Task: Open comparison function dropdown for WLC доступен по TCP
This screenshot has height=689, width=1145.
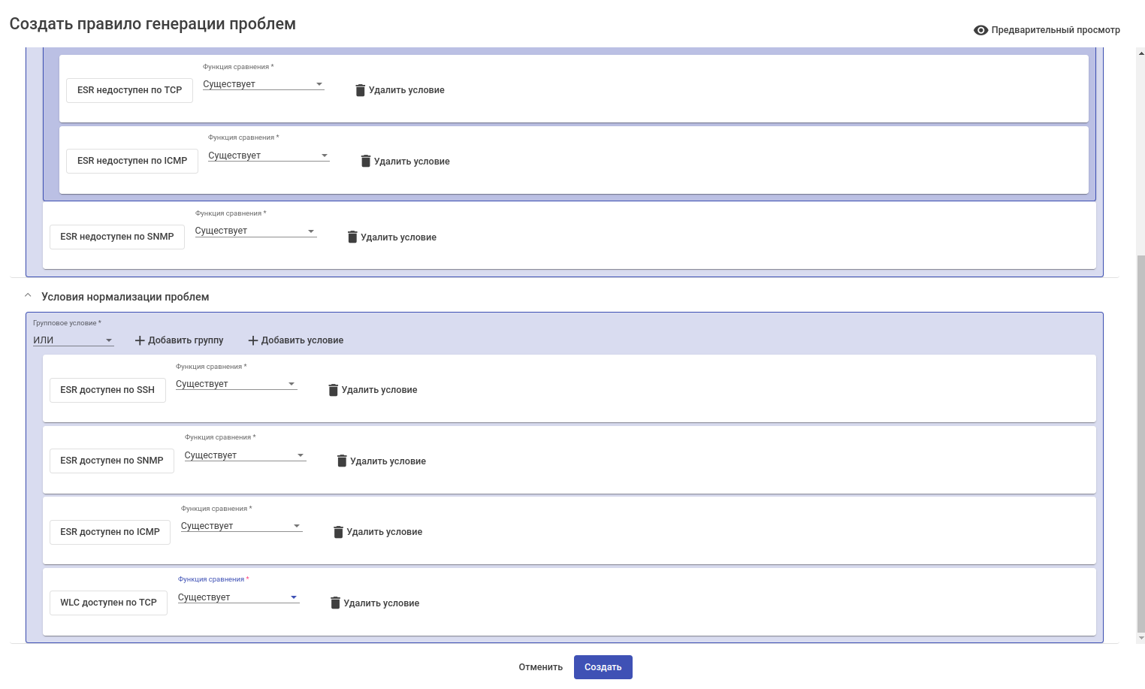Action: point(238,597)
